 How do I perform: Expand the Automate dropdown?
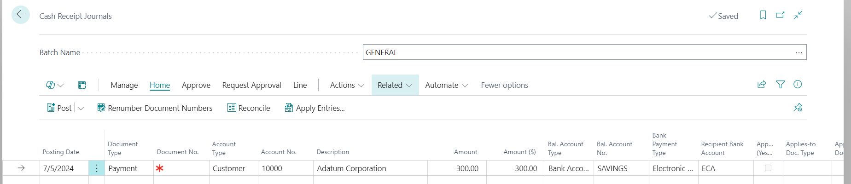446,85
